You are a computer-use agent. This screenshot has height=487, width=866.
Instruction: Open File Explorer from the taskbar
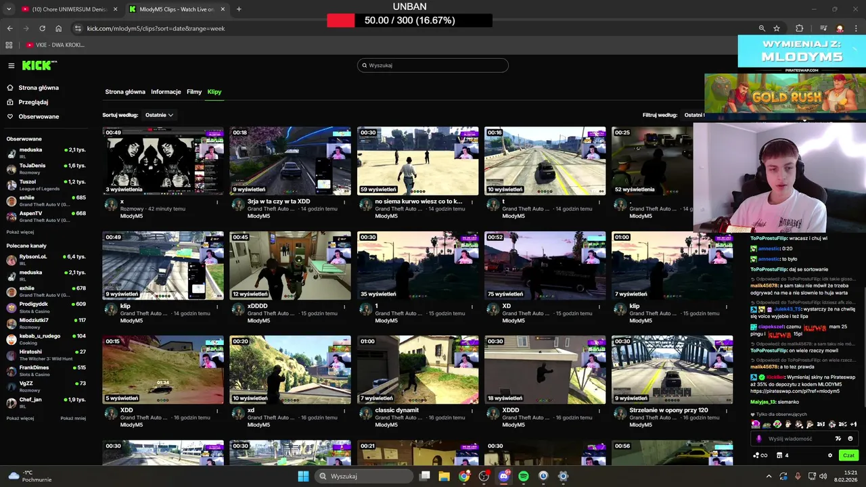(x=445, y=476)
